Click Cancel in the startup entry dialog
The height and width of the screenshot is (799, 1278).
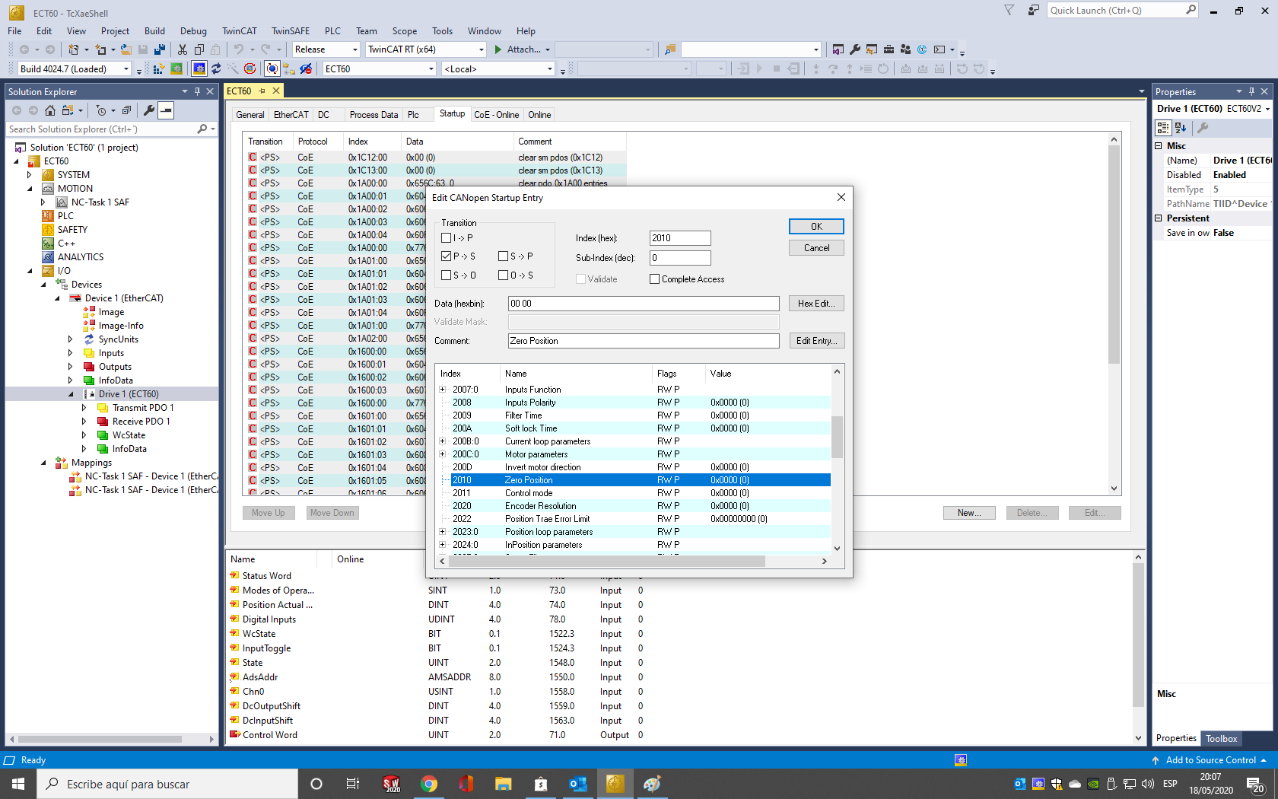pyautogui.click(x=816, y=248)
